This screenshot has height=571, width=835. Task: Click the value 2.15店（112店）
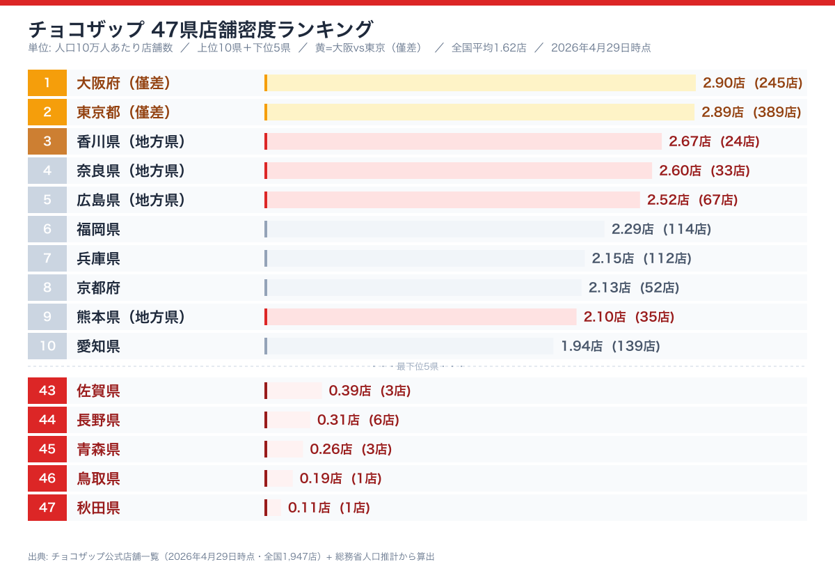642,258
